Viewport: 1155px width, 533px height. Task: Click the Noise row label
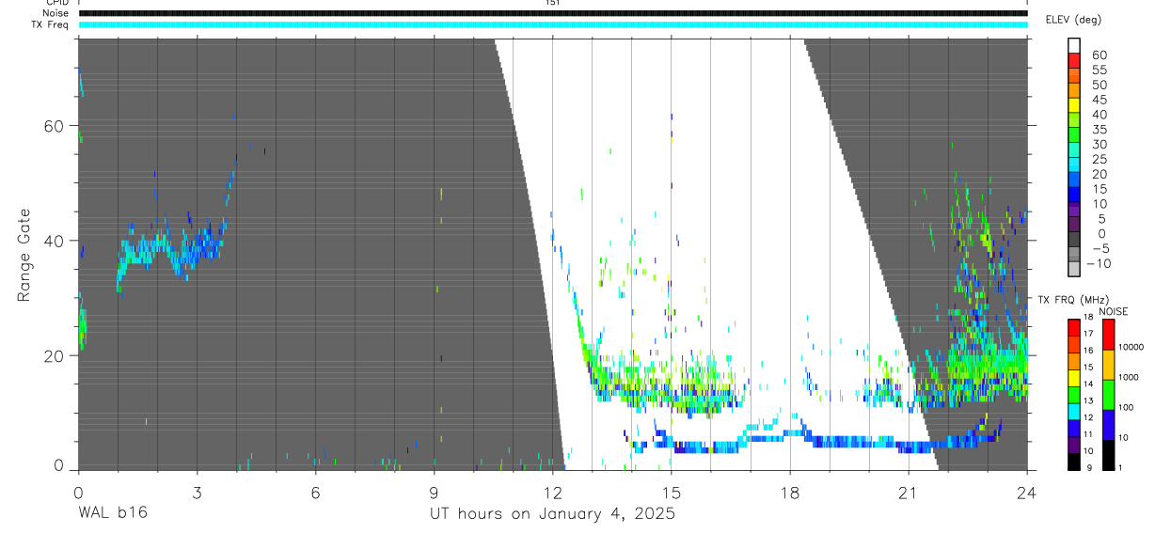click(56, 13)
